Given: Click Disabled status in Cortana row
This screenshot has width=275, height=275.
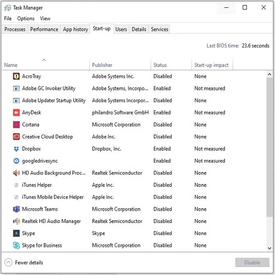Looking at the screenshot, I should pos(162,124).
